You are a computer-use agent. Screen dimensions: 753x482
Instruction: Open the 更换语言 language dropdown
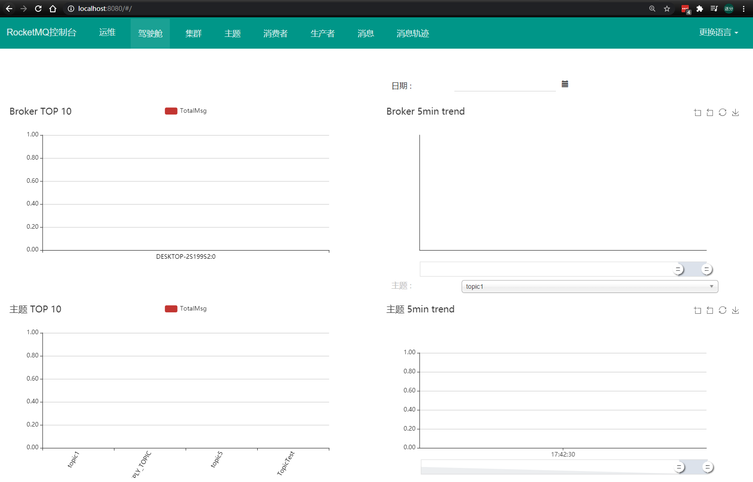pos(718,32)
